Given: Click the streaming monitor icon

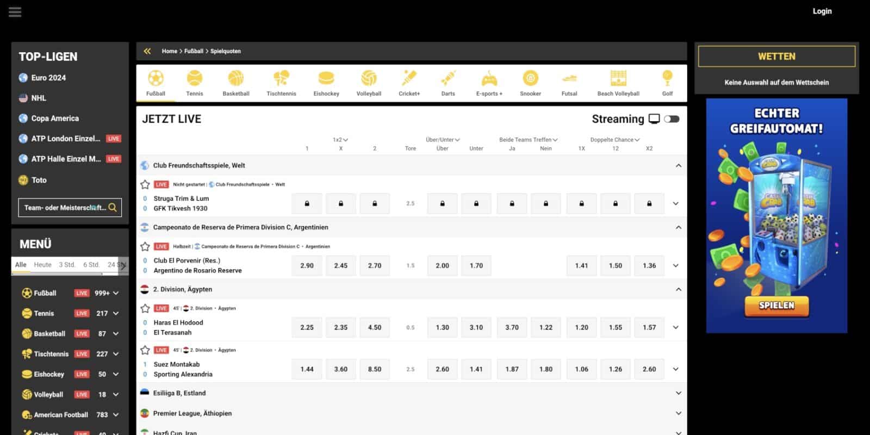Looking at the screenshot, I should pyautogui.click(x=654, y=119).
